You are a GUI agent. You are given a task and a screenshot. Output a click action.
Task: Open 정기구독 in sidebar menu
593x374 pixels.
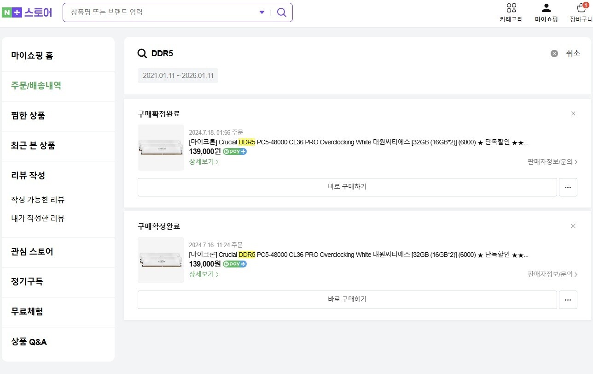(27, 281)
